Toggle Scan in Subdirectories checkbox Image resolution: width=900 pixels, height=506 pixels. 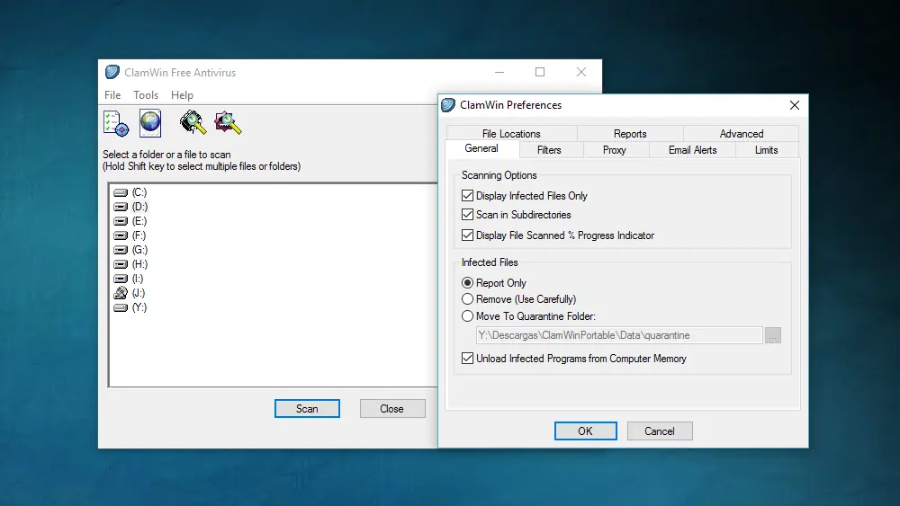point(467,214)
